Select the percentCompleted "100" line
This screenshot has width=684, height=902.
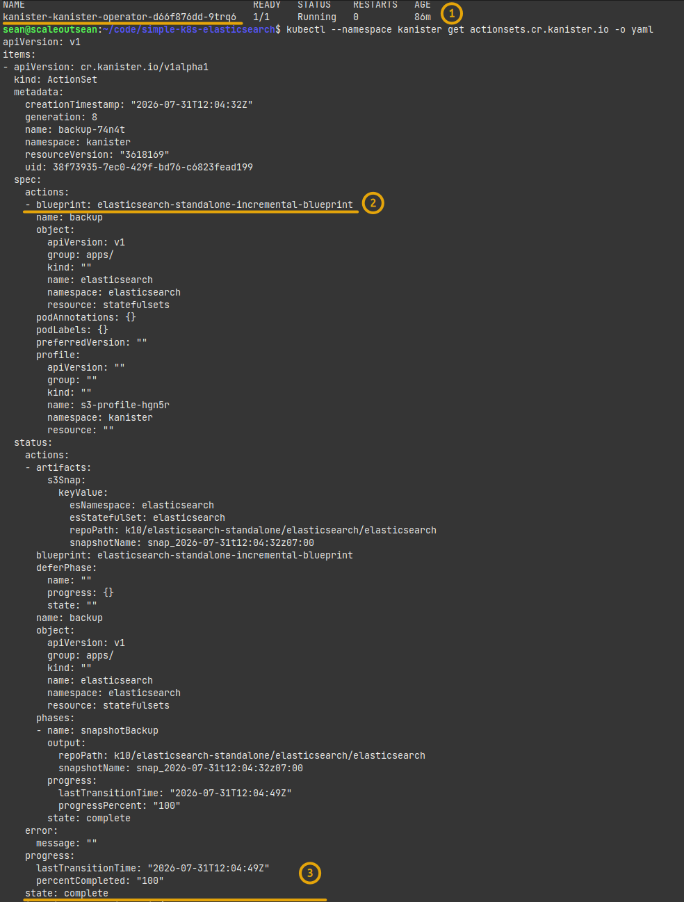click(100, 880)
